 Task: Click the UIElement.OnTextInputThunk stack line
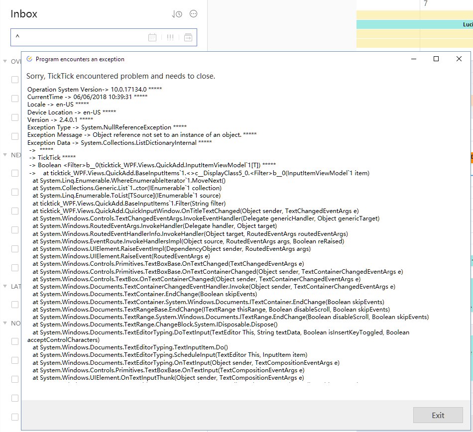(x=168, y=378)
